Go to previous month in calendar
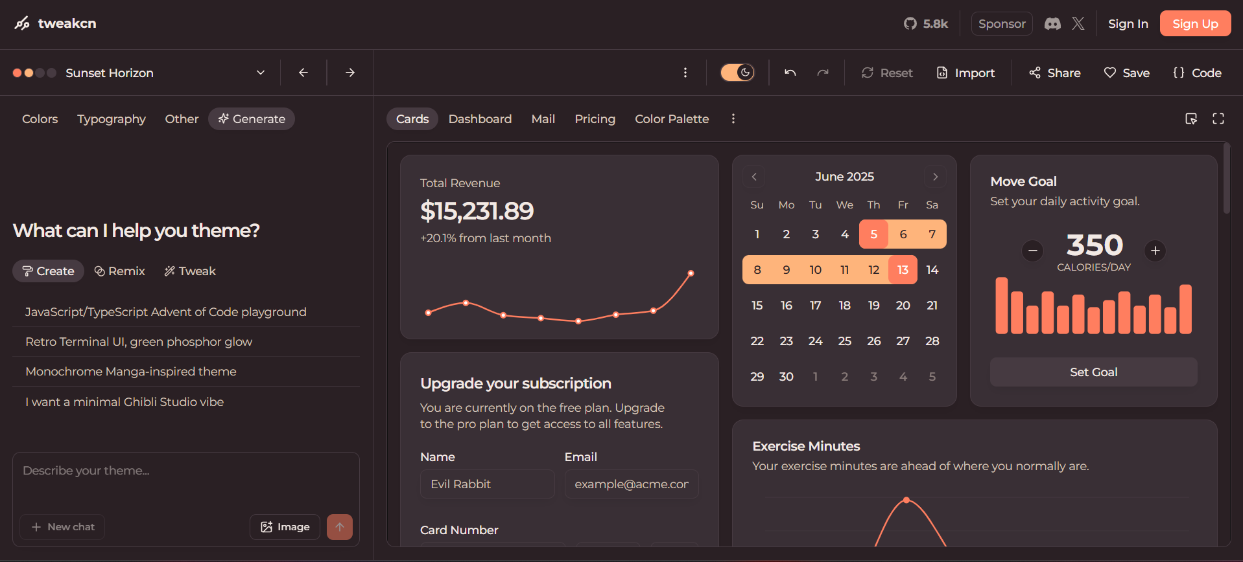The width and height of the screenshot is (1243, 562). [x=754, y=177]
